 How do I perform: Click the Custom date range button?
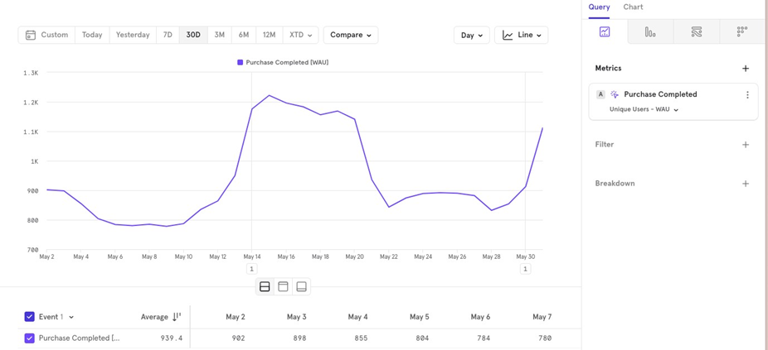tap(46, 35)
